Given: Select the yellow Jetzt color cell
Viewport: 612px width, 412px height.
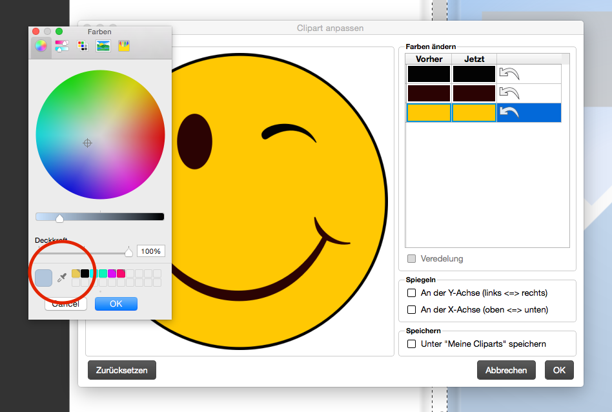Looking at the screenshot, I should (x=474, y=112).
